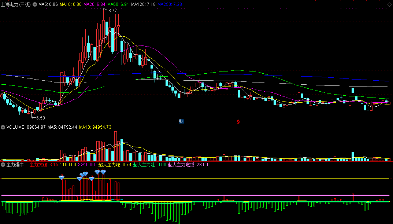Open the 主力强牛 indicator dropdown arrow
The height and width of the screenshot is (224, 393).
[3, 165]
